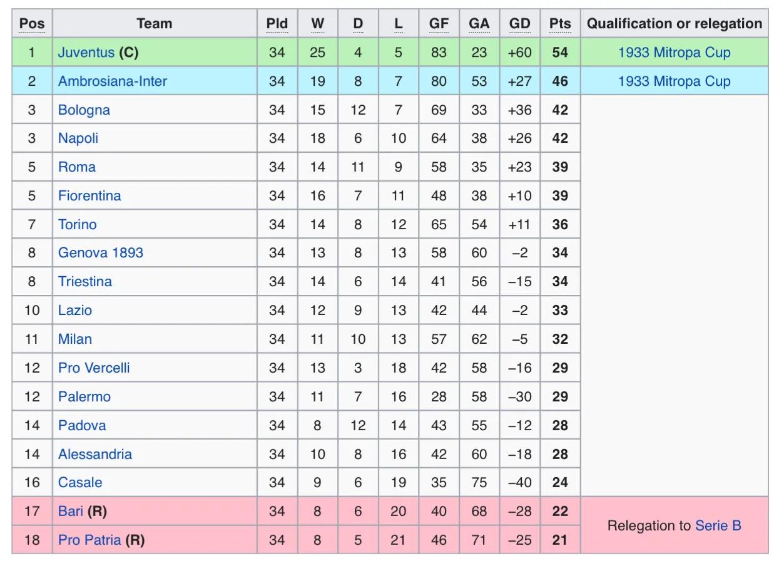Open the Pro Vercelli team link

94,368
